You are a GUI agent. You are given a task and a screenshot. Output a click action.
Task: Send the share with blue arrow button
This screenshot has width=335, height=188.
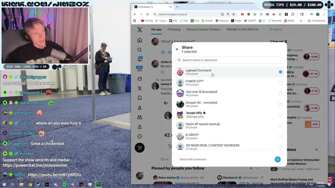click(x=277, y=159)
